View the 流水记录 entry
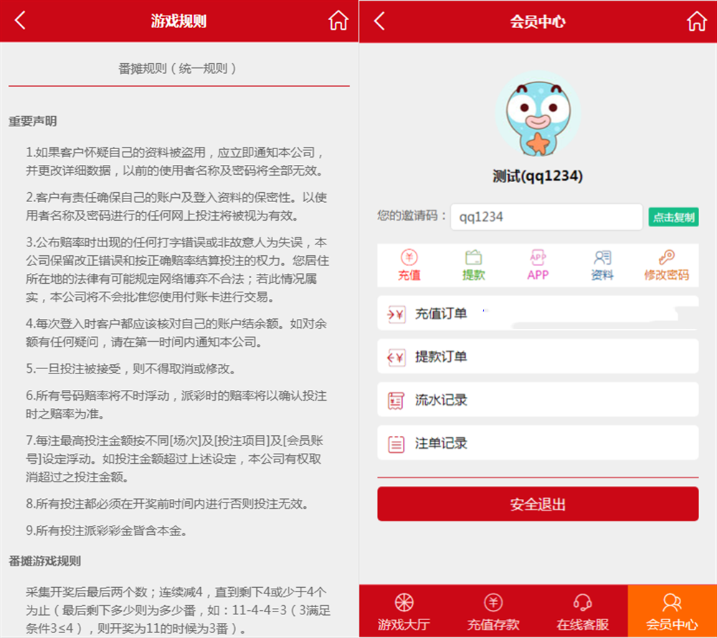The height and width of the screenshot is (638, 717). [x=538, y=400]
